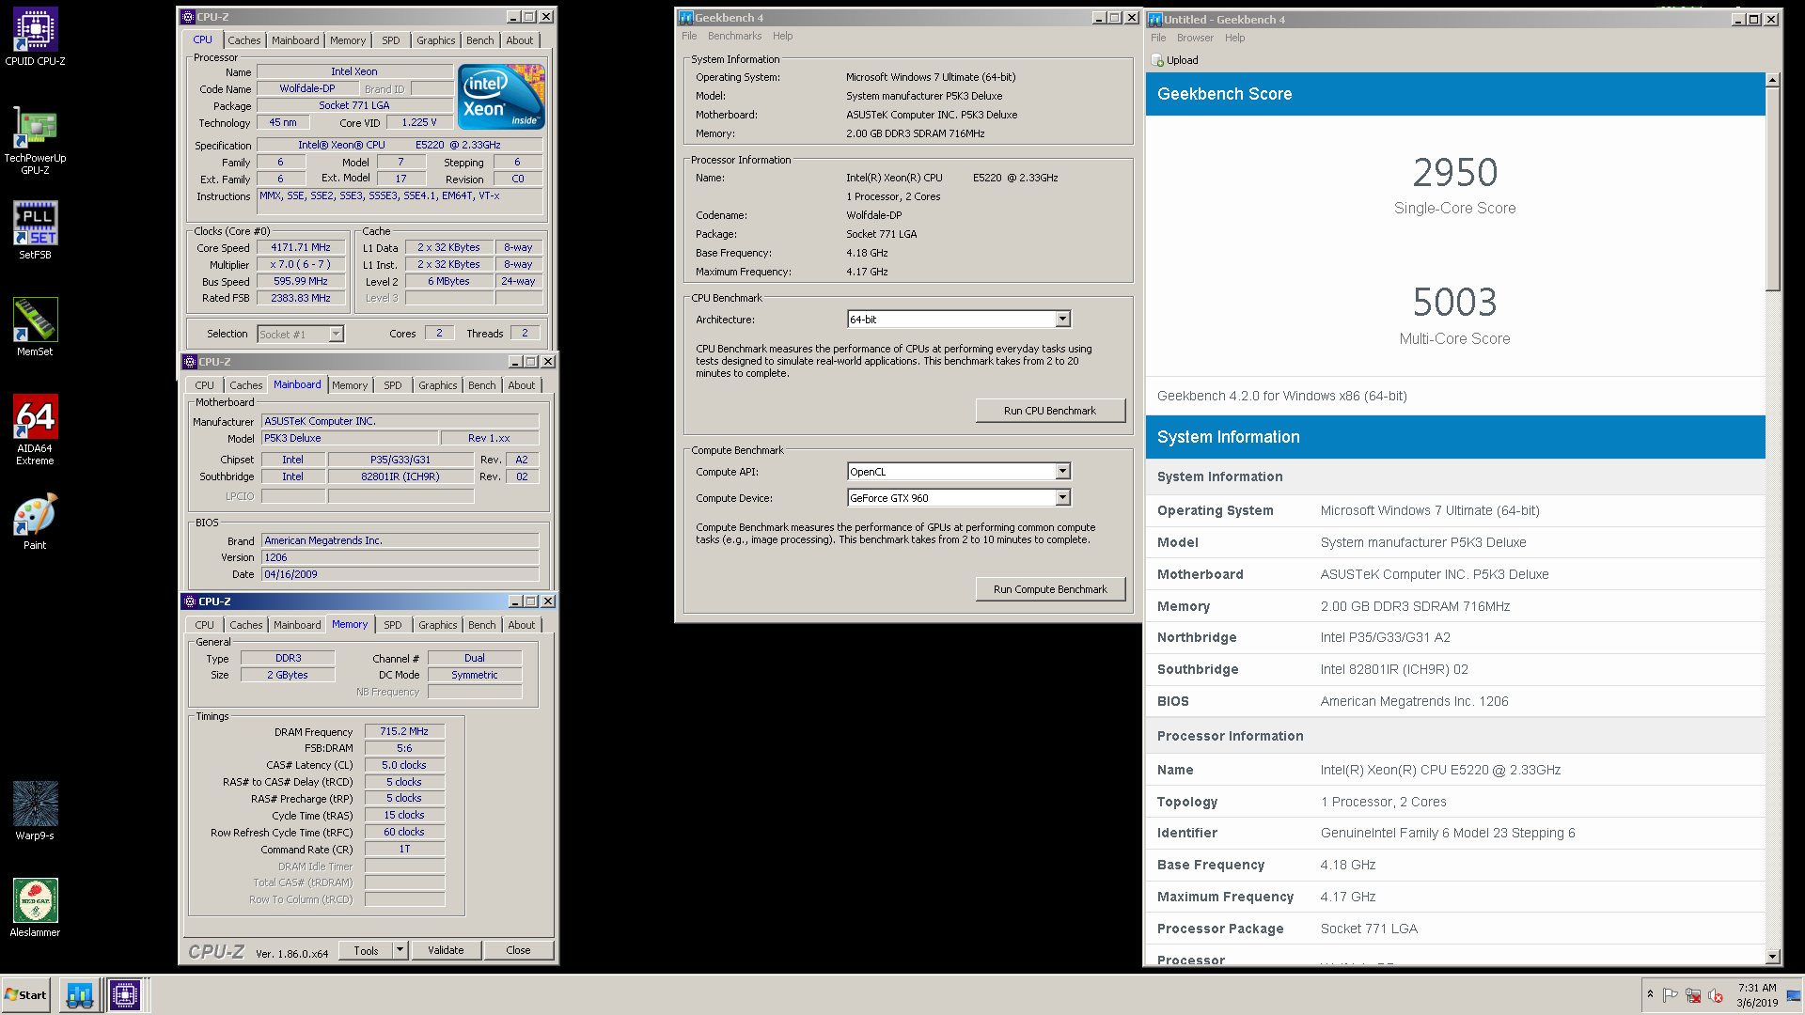Click the Show desktop icon in tray
This screenshot has height=1015, width=1805.
click(x=1794, y=995)
